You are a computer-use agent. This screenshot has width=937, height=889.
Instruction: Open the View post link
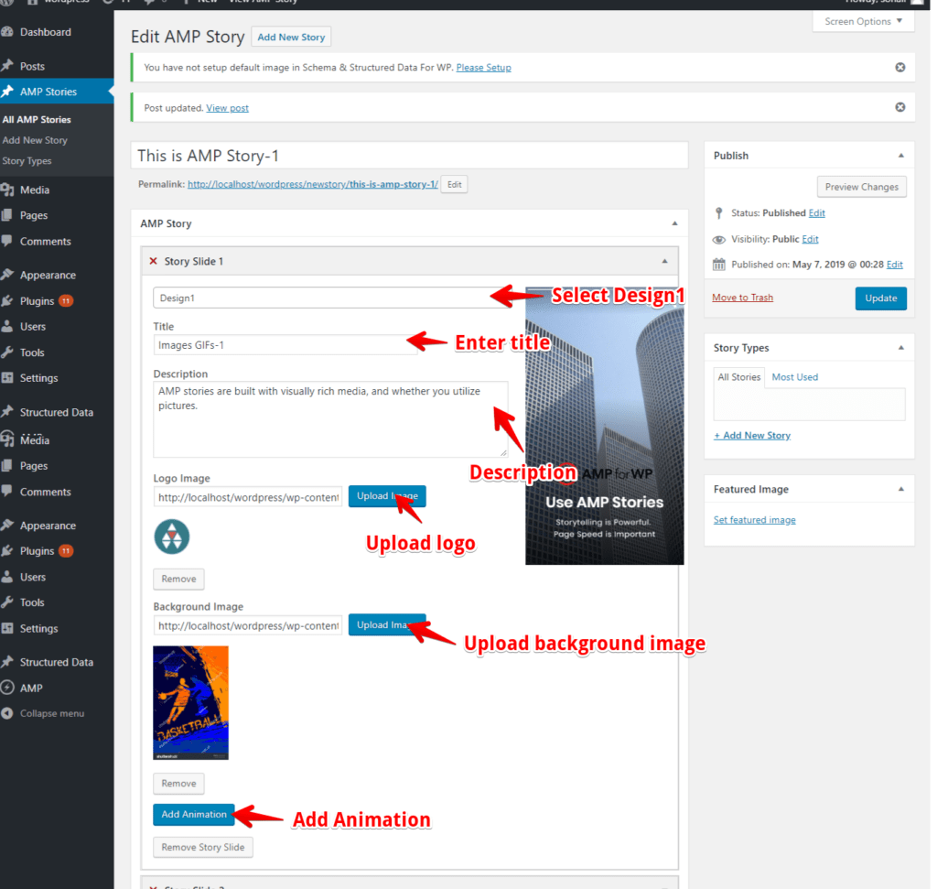pyautogui.click(x=227, y=108)
